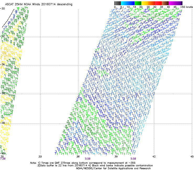Click the '39' longitude axis label
Viewport: 194px width, 170px height.
(x=116, y=157)
